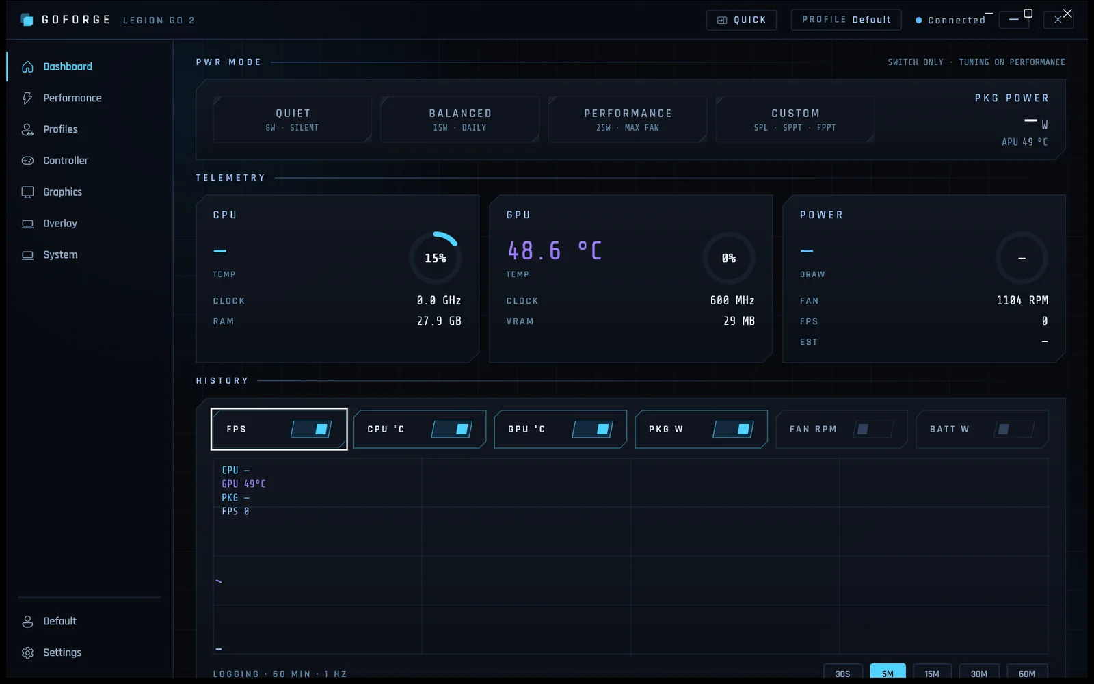The width and height of the screenshot is (1094, 684).
Task: Click inside the history chart area
Action: (x=630, y=555)
